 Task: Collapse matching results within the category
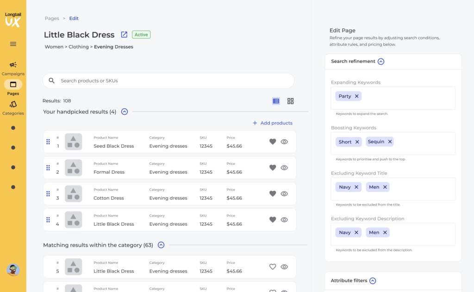(x=161, y=245)
